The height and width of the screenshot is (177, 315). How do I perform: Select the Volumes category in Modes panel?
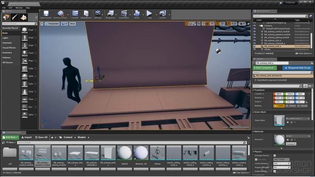coord(6,58)
